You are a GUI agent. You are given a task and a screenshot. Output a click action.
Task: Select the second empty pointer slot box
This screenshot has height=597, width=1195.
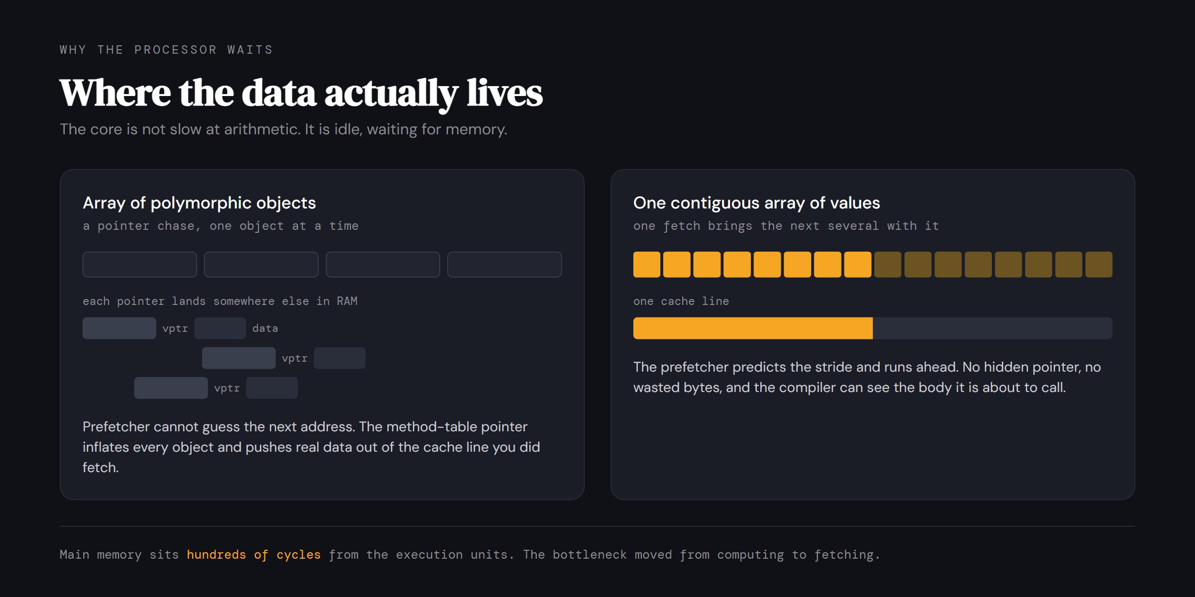pos(261,264)
